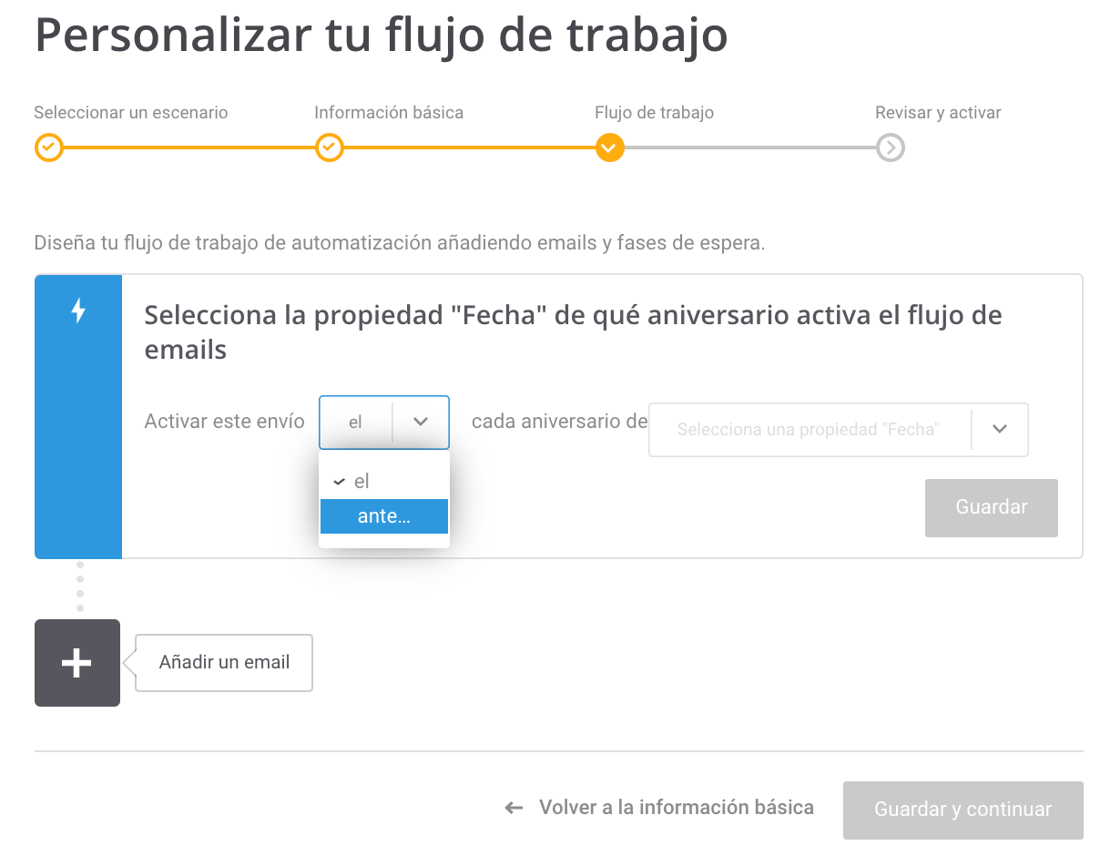
Task: Click the orange circle under Flujo de trabajo
Action: click(609, 148)
